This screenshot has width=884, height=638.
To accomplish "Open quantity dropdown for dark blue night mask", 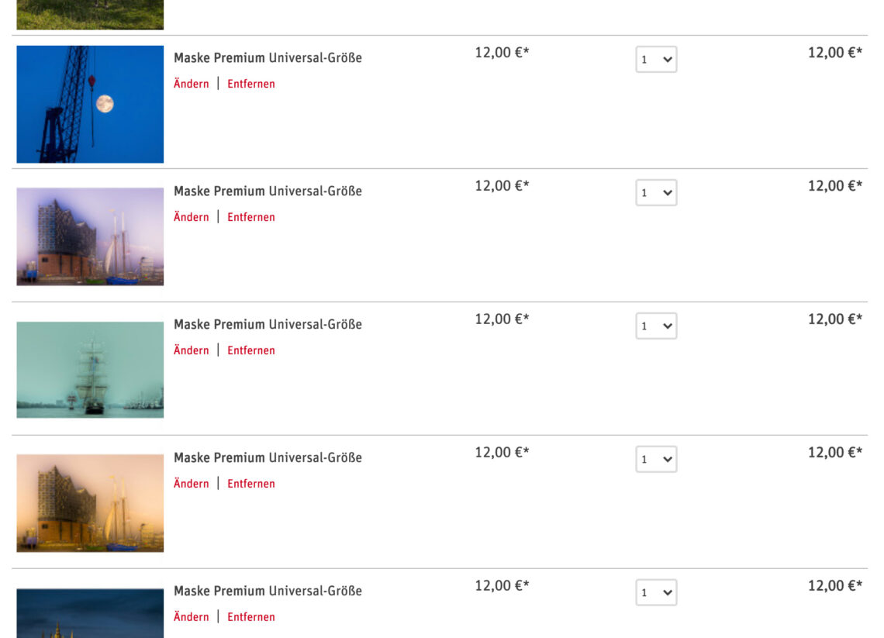I will point(656,593).
